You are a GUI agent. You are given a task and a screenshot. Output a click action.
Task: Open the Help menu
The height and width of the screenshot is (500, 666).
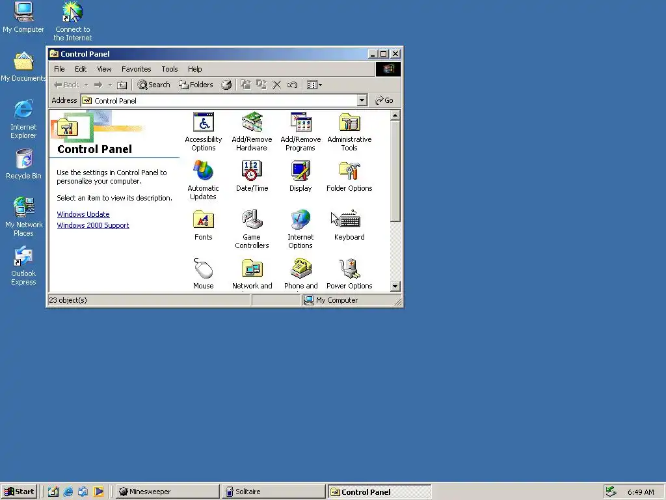tap(195, 69)
